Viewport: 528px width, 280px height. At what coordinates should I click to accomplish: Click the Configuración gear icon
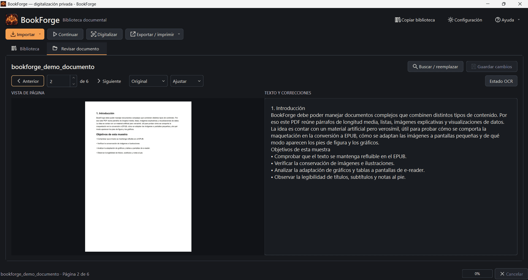point(451,20)
